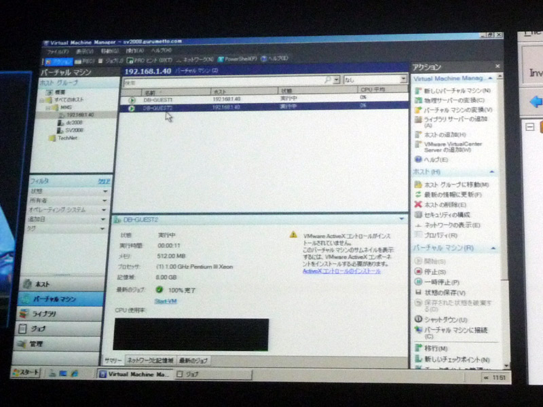Click the Help (ヘルプ) toolbar button
The width and height of the screenshot is (543, 407).
tap(274, 58)
